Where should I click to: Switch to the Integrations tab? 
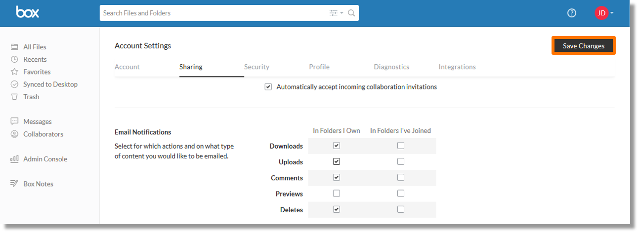(457, 67)
